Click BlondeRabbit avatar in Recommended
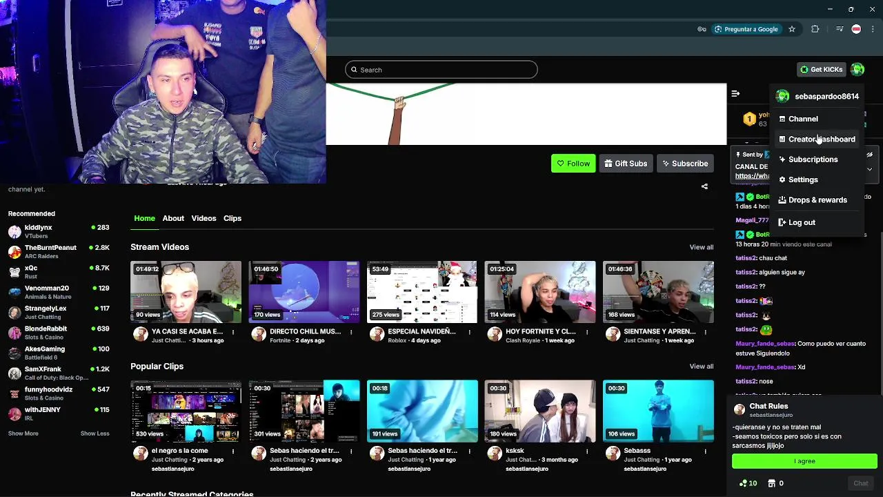This screenshot has height=497, width=883. (x=14, y=333)
